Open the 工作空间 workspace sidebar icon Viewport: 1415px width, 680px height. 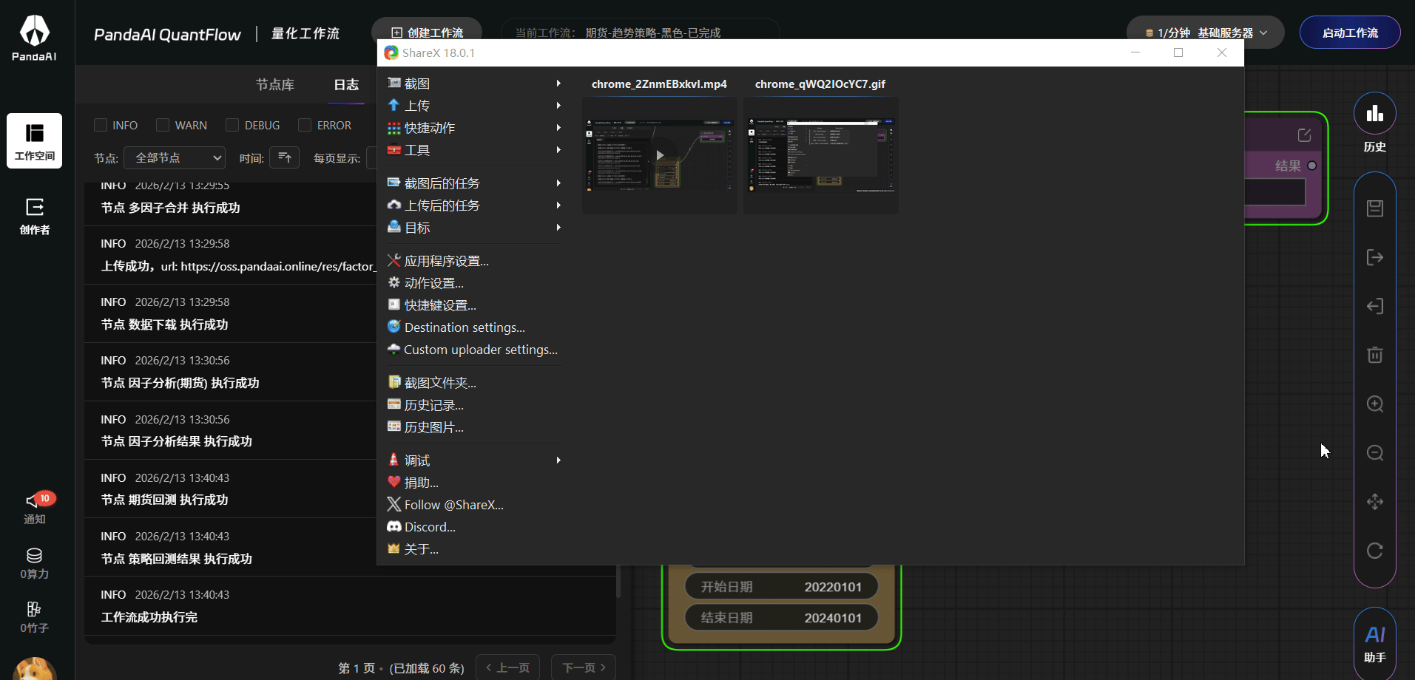click(34, 140)
